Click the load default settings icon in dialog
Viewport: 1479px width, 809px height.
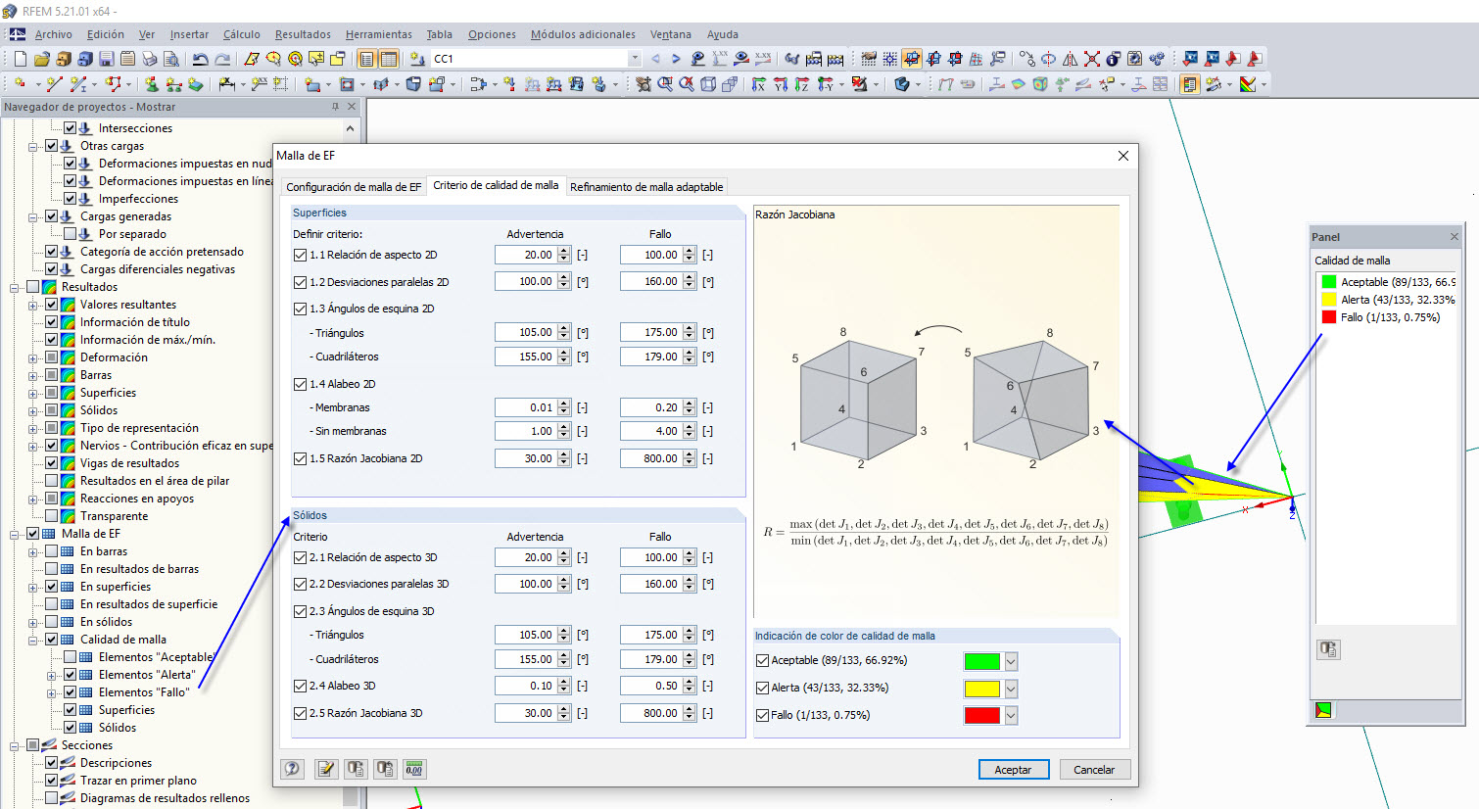pos(356,769)
